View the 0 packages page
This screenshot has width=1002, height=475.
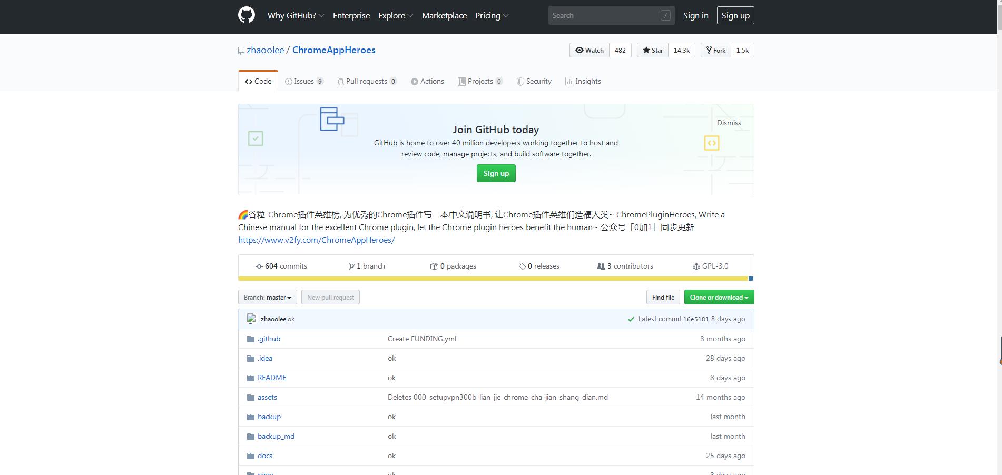coord(453,266)
